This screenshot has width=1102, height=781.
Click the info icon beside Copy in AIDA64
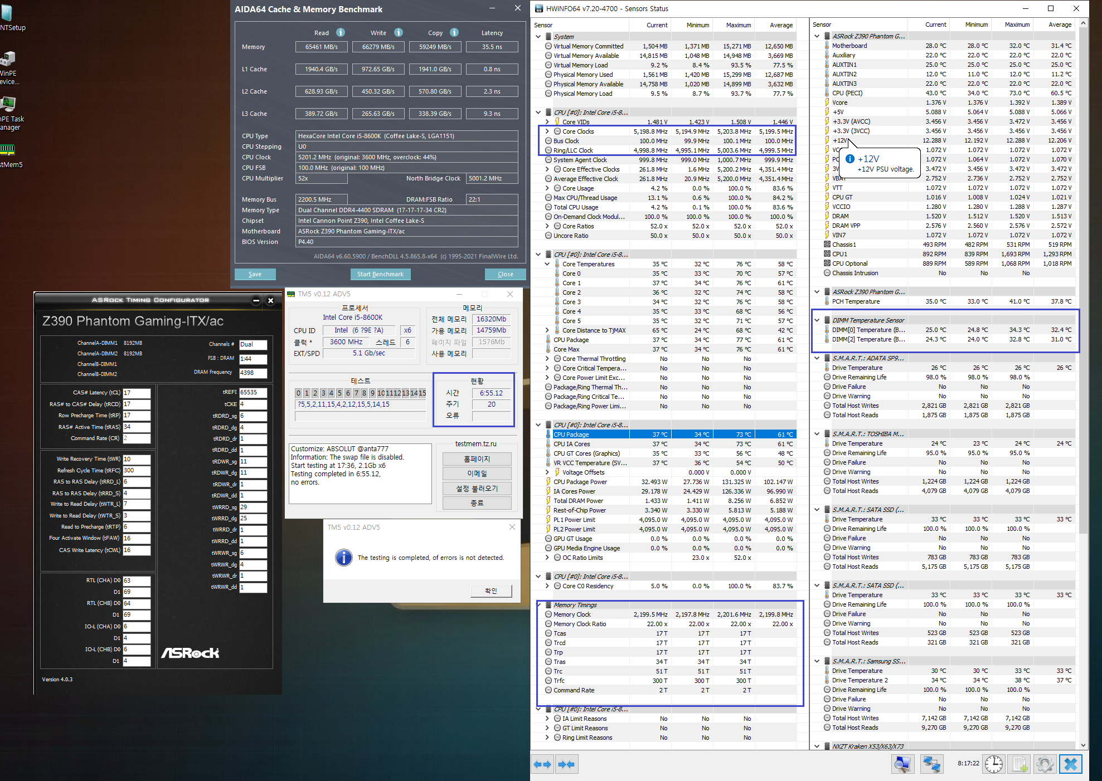[x=454, y=32]
